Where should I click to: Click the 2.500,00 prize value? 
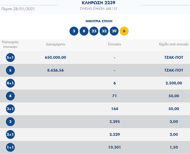pyautogui.click(x=174, y=83)
